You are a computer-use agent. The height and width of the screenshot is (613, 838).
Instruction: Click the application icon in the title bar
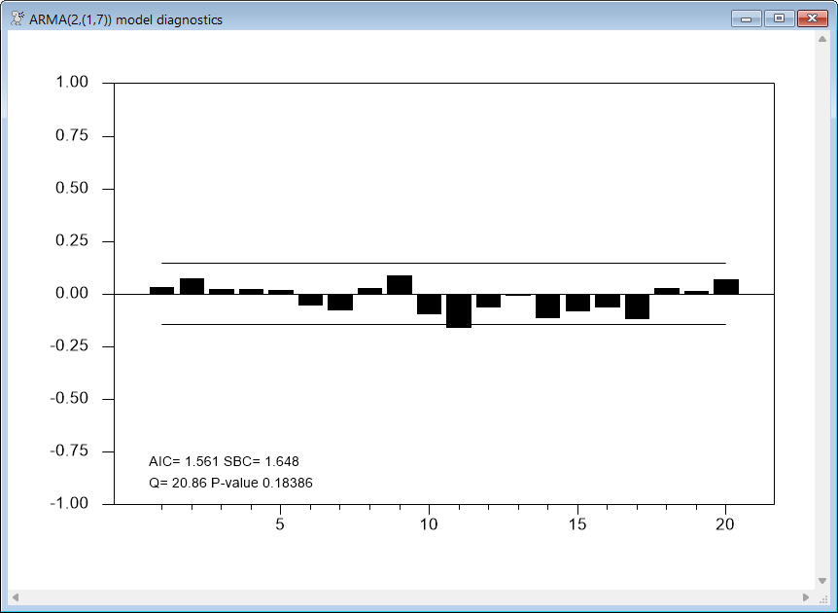[x=17, y=19]
